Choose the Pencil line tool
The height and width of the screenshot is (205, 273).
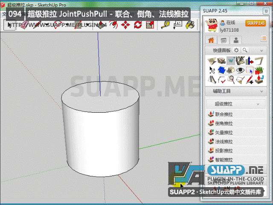pos(37,25)
